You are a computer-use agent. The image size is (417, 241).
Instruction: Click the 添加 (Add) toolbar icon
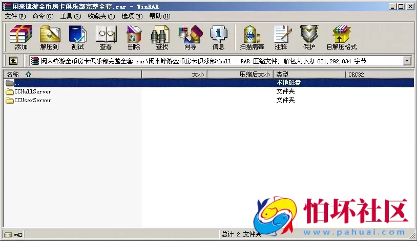click(x=21, y=37)
